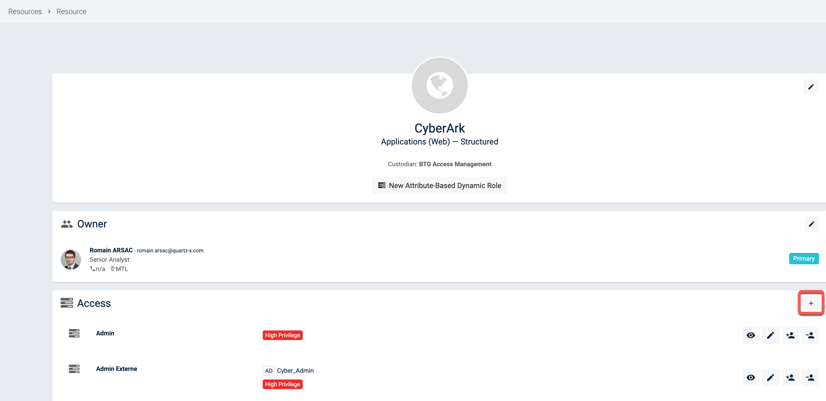Open Romain ARSAC owner profile name
Viewport: 826px width, 401px height.
coord(111,250)
